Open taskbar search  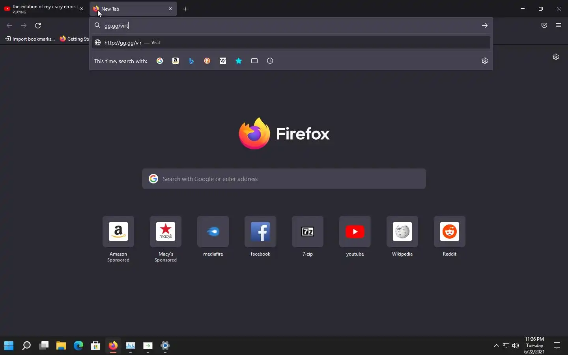(x=26, y=346)
